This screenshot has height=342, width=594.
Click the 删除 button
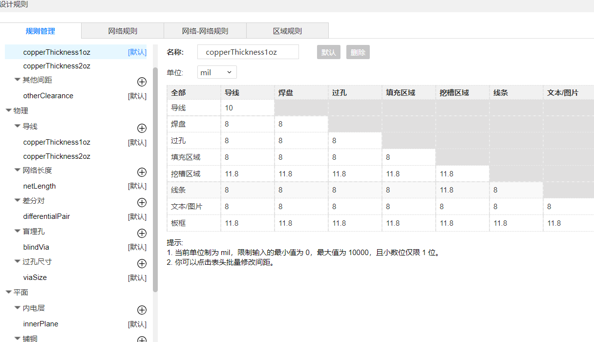click(358, 52)
